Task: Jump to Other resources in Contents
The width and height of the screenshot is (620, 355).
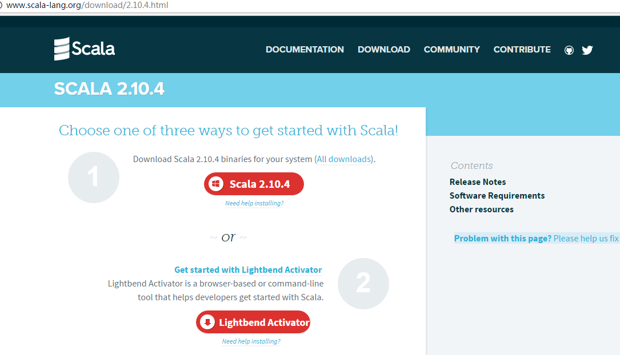Action: 482,209
